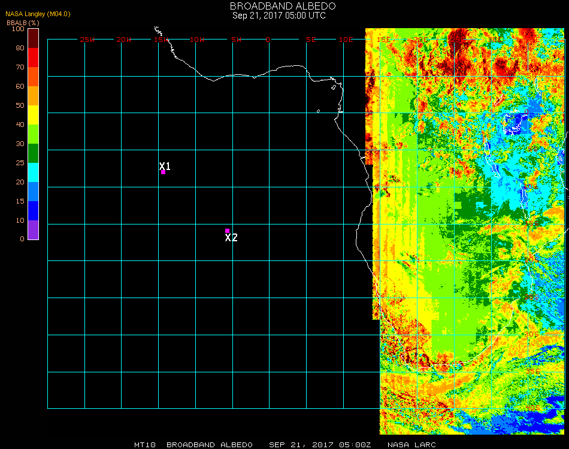The image size is (569, 449).
Task: Click the BROADBAND ALBEDO title at top
Action: 283,6
